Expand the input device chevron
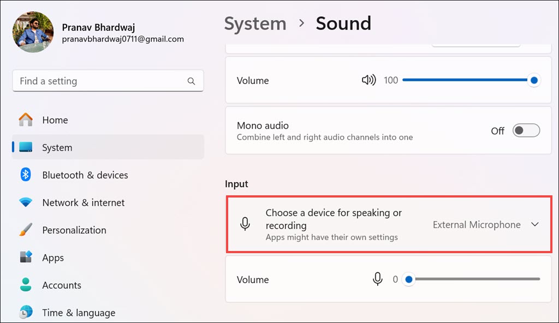This screenshot has height=323, width=559. 535,225
